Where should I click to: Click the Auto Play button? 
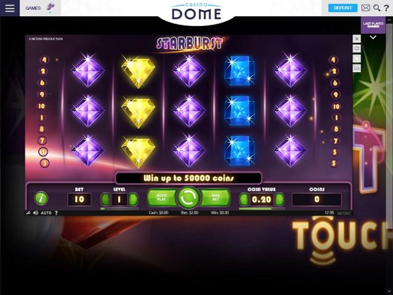162,197
